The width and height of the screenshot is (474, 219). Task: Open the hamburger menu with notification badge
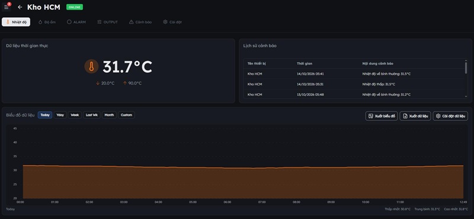7,7
